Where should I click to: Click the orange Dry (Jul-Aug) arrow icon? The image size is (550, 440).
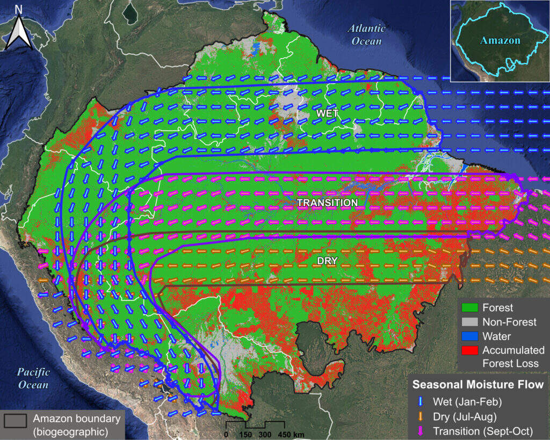420,416
